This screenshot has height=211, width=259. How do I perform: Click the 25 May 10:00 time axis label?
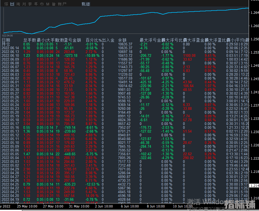[x=27, y=206]
